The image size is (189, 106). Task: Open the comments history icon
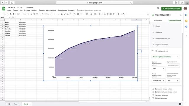click(x=158, y=9)
